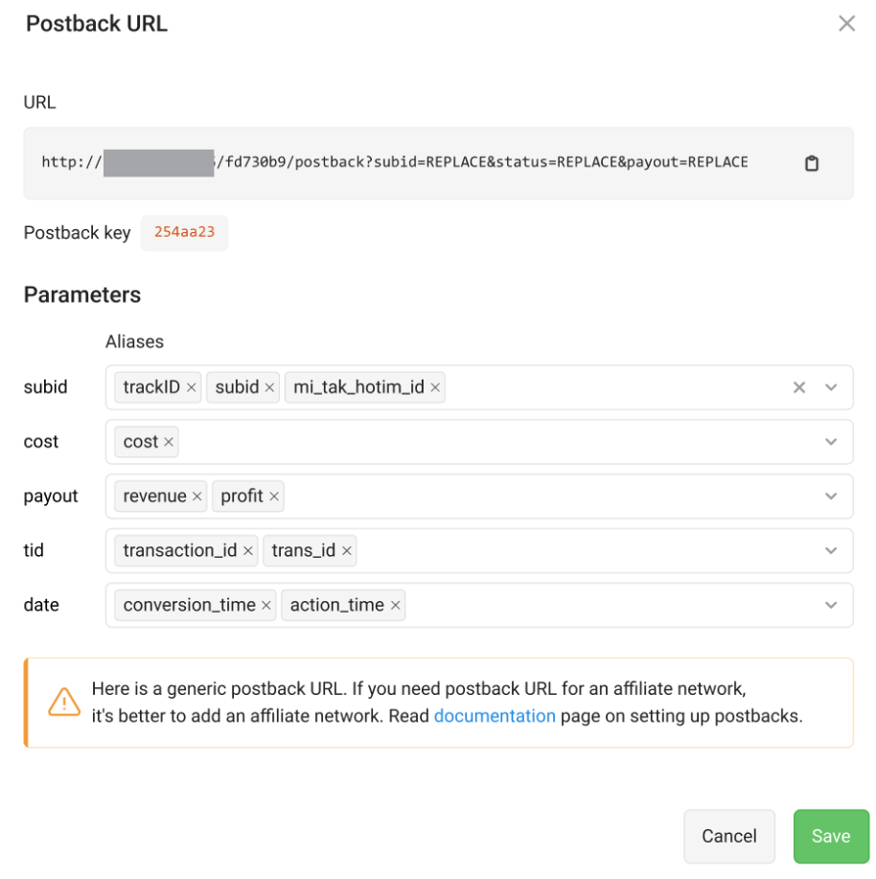The image size is (876, 879).
Task: Remove the trans_id alias tag
Action: point(347,551)
